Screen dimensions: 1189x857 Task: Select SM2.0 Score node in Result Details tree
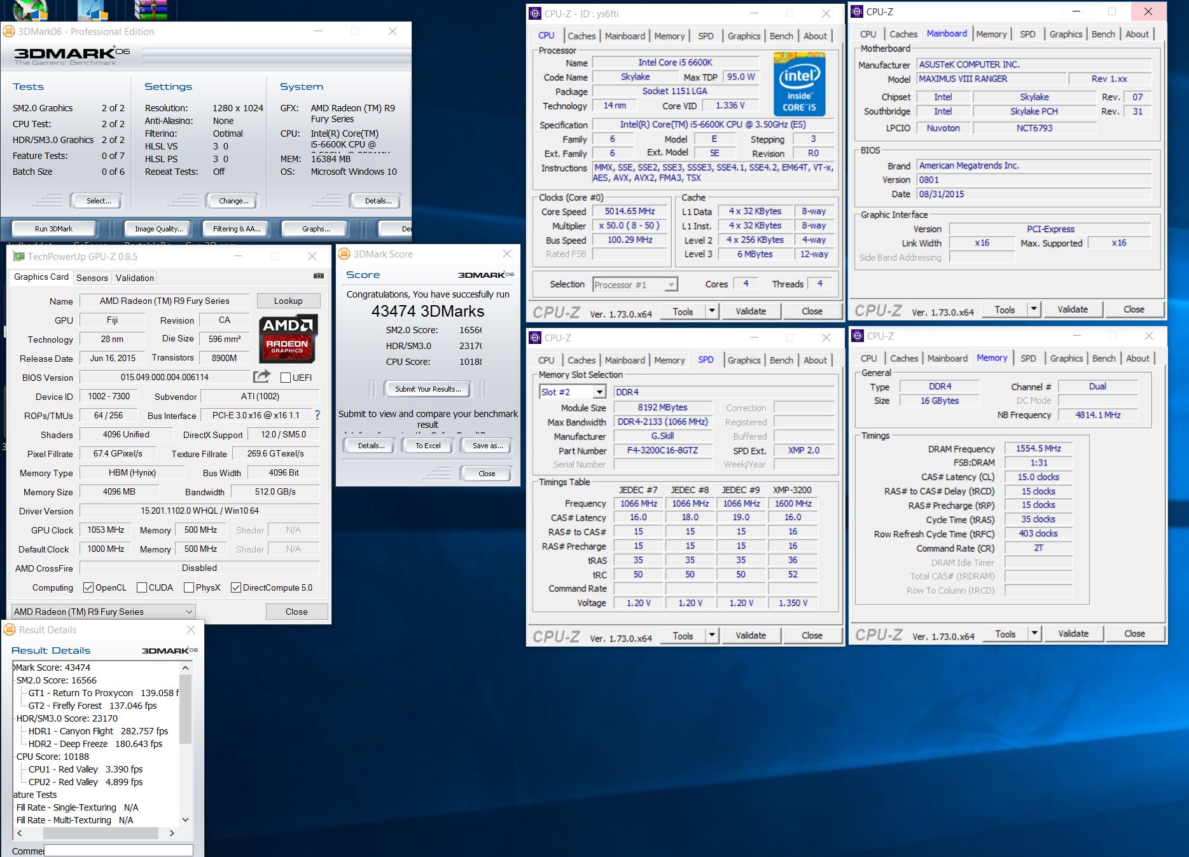tap(57, 680)
